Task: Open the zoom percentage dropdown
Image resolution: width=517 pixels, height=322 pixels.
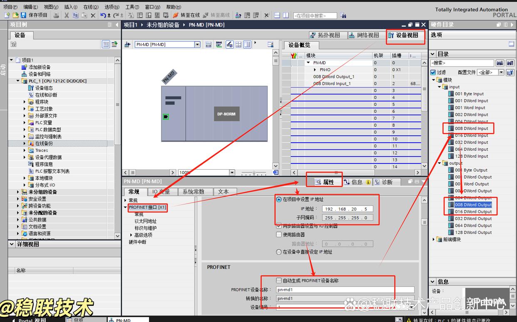Action: point(232,172)
